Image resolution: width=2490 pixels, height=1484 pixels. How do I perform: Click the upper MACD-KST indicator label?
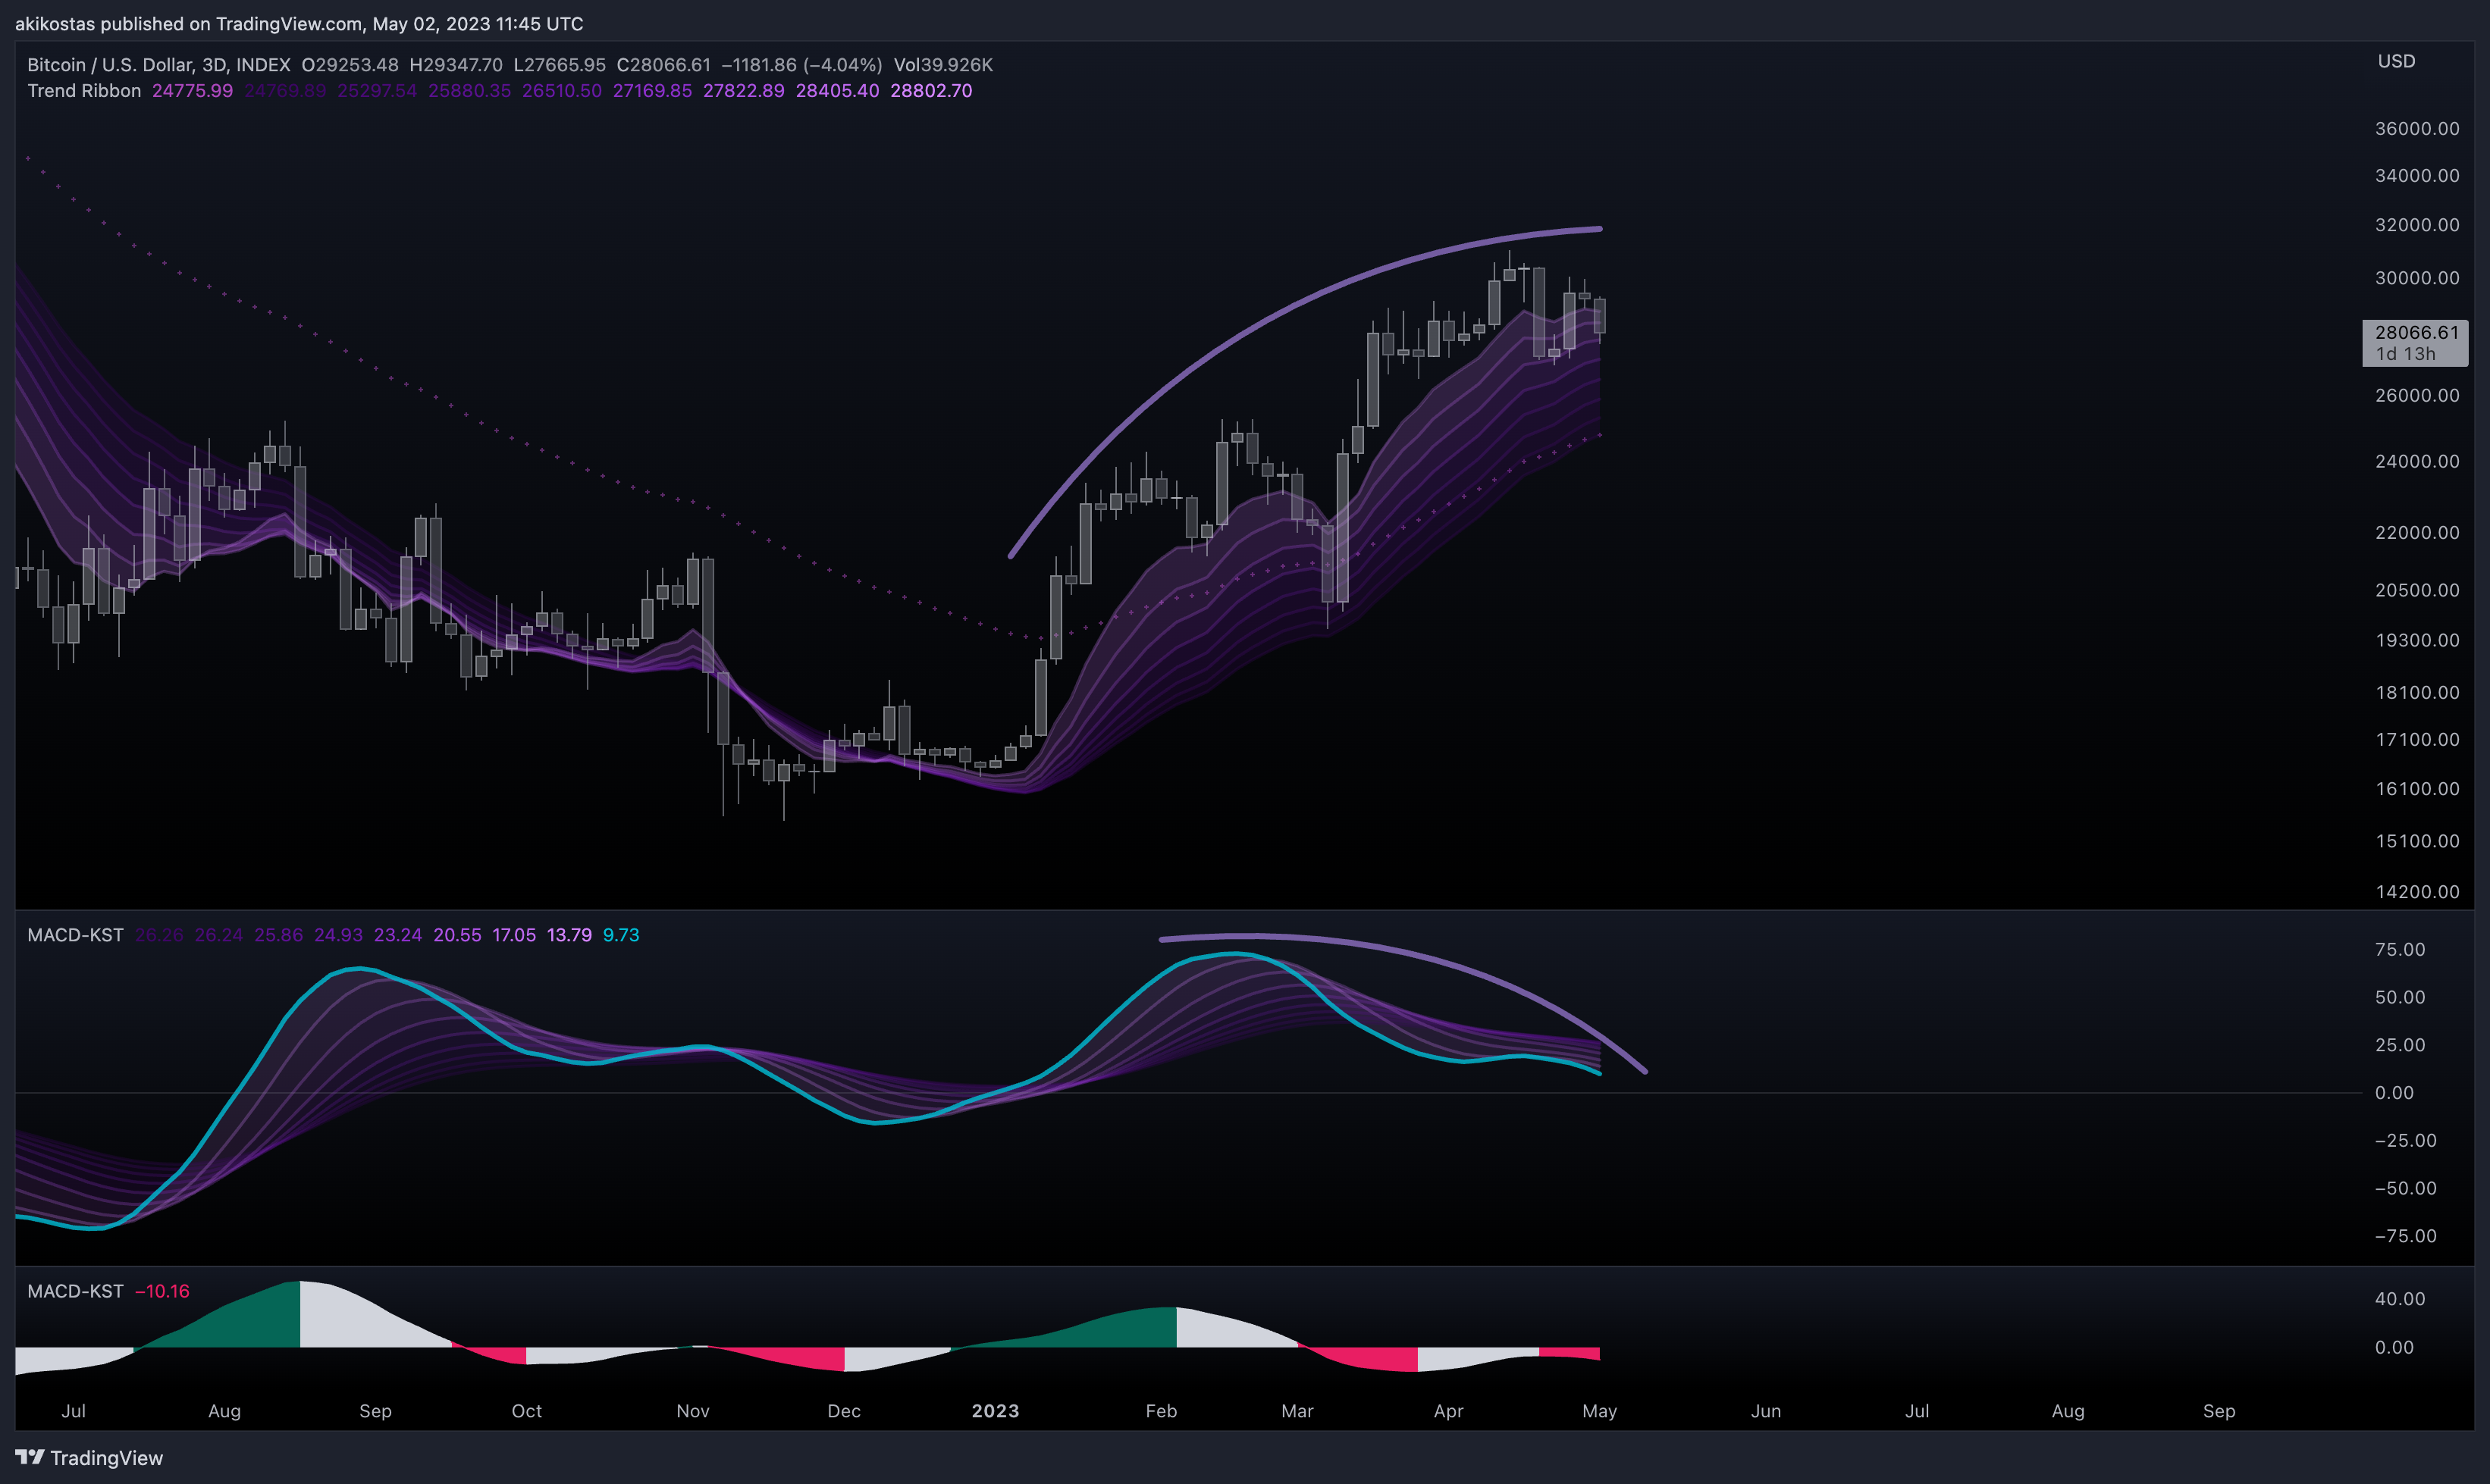tap(75, 935)
